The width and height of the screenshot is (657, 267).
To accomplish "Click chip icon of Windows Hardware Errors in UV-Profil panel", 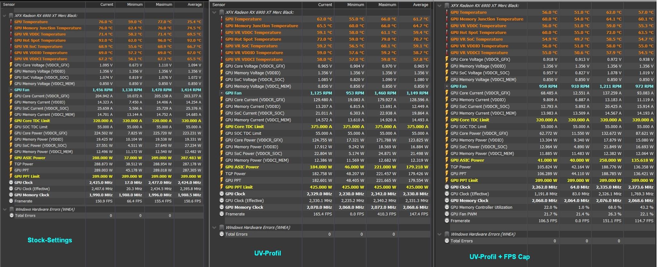I will (221, 228).
